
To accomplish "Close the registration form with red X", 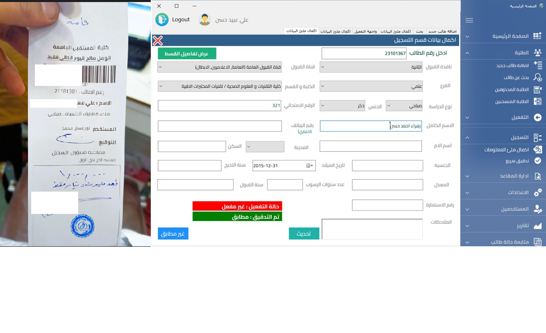I will [x=158, y=41].
